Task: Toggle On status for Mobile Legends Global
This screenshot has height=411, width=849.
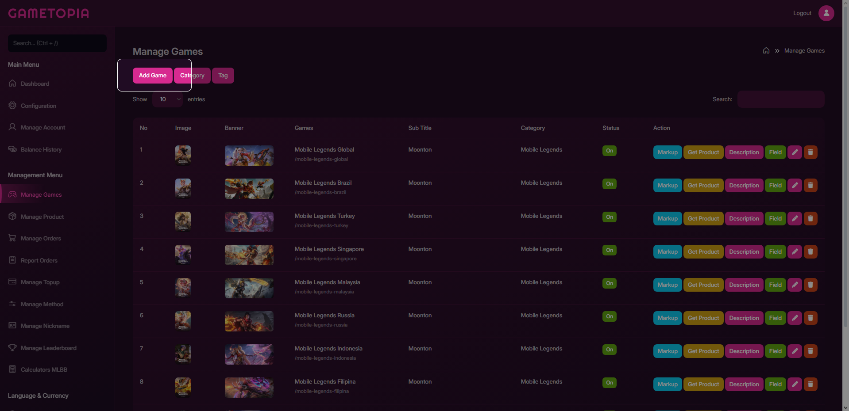Action: [610, 151]
